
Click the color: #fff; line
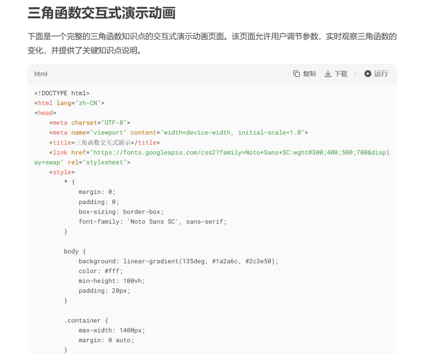coord(101,271)
